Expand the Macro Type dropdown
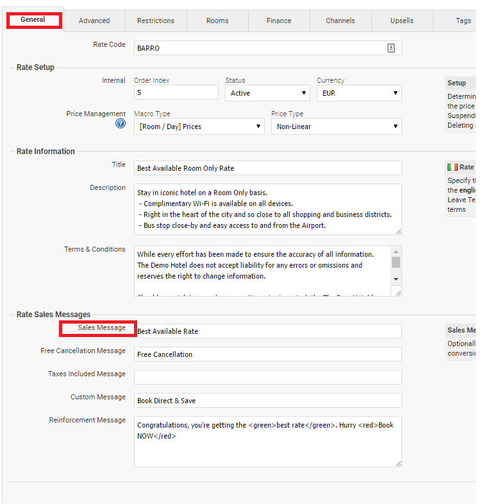 click(x=199, y=126)
